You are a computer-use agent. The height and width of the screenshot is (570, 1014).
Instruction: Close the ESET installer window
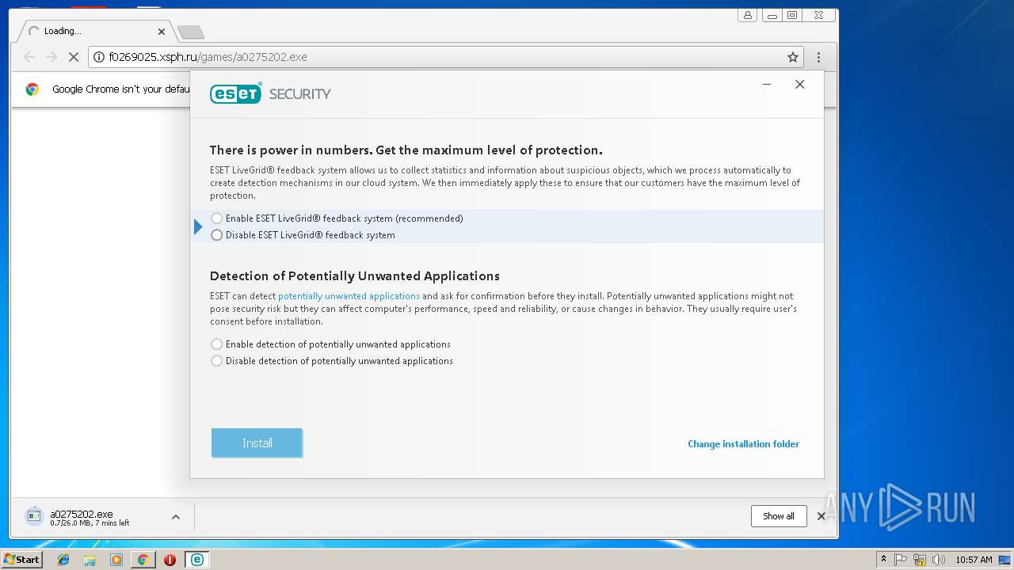point(800,85)
